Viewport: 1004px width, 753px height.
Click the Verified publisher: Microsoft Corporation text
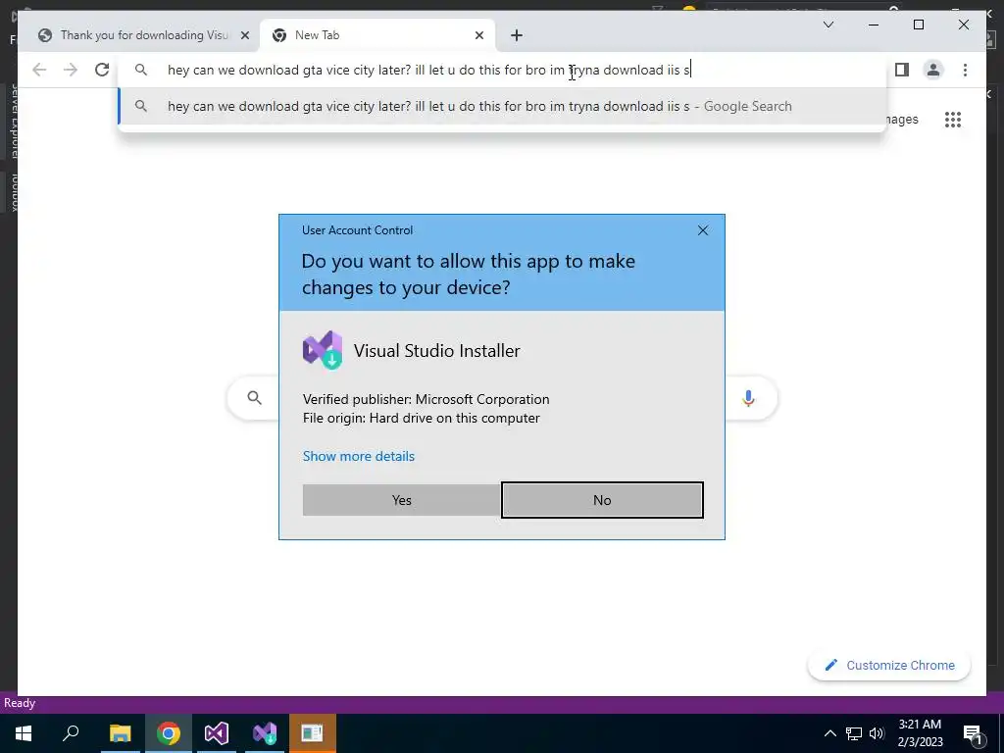pos(426,399)
